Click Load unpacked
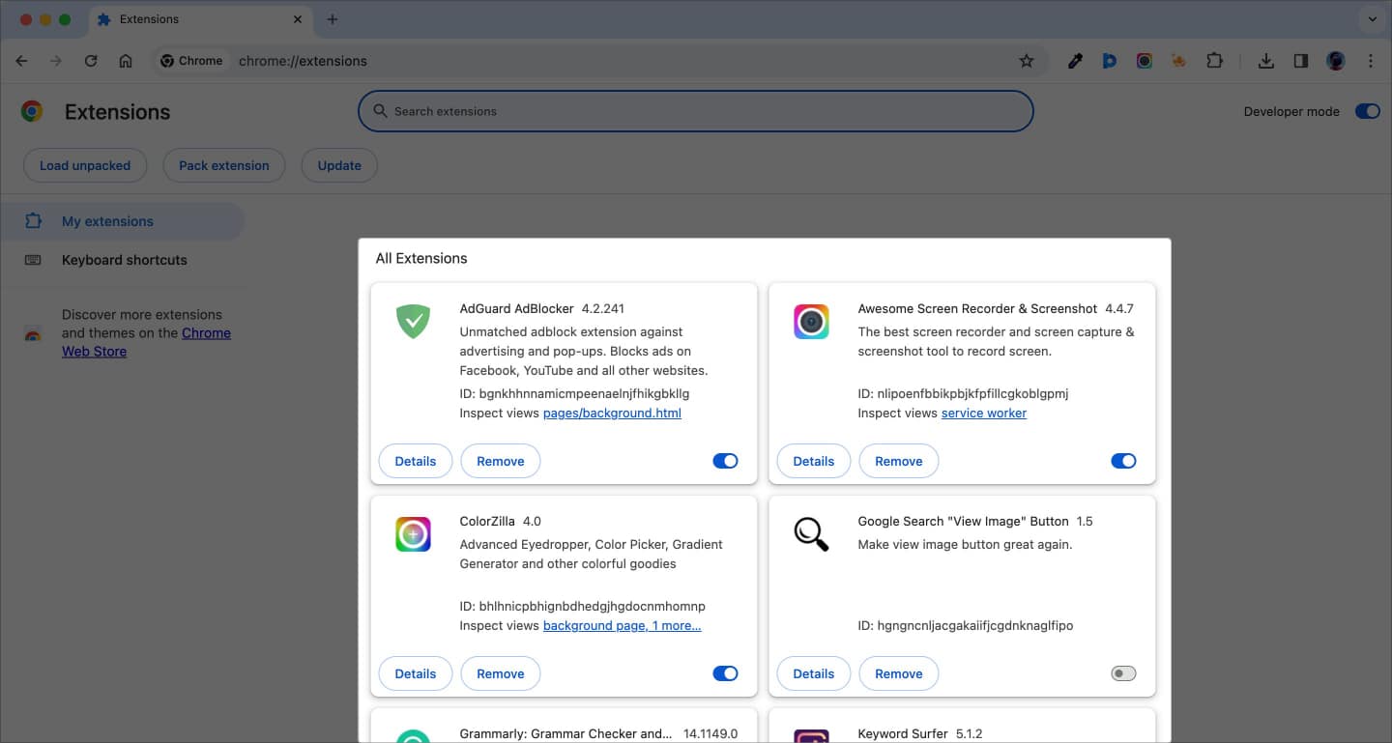1392x743 pixels. [85, 165]
